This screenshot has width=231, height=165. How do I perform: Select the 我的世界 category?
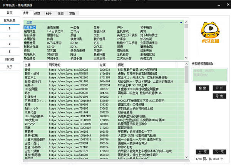tap(100, 39)
